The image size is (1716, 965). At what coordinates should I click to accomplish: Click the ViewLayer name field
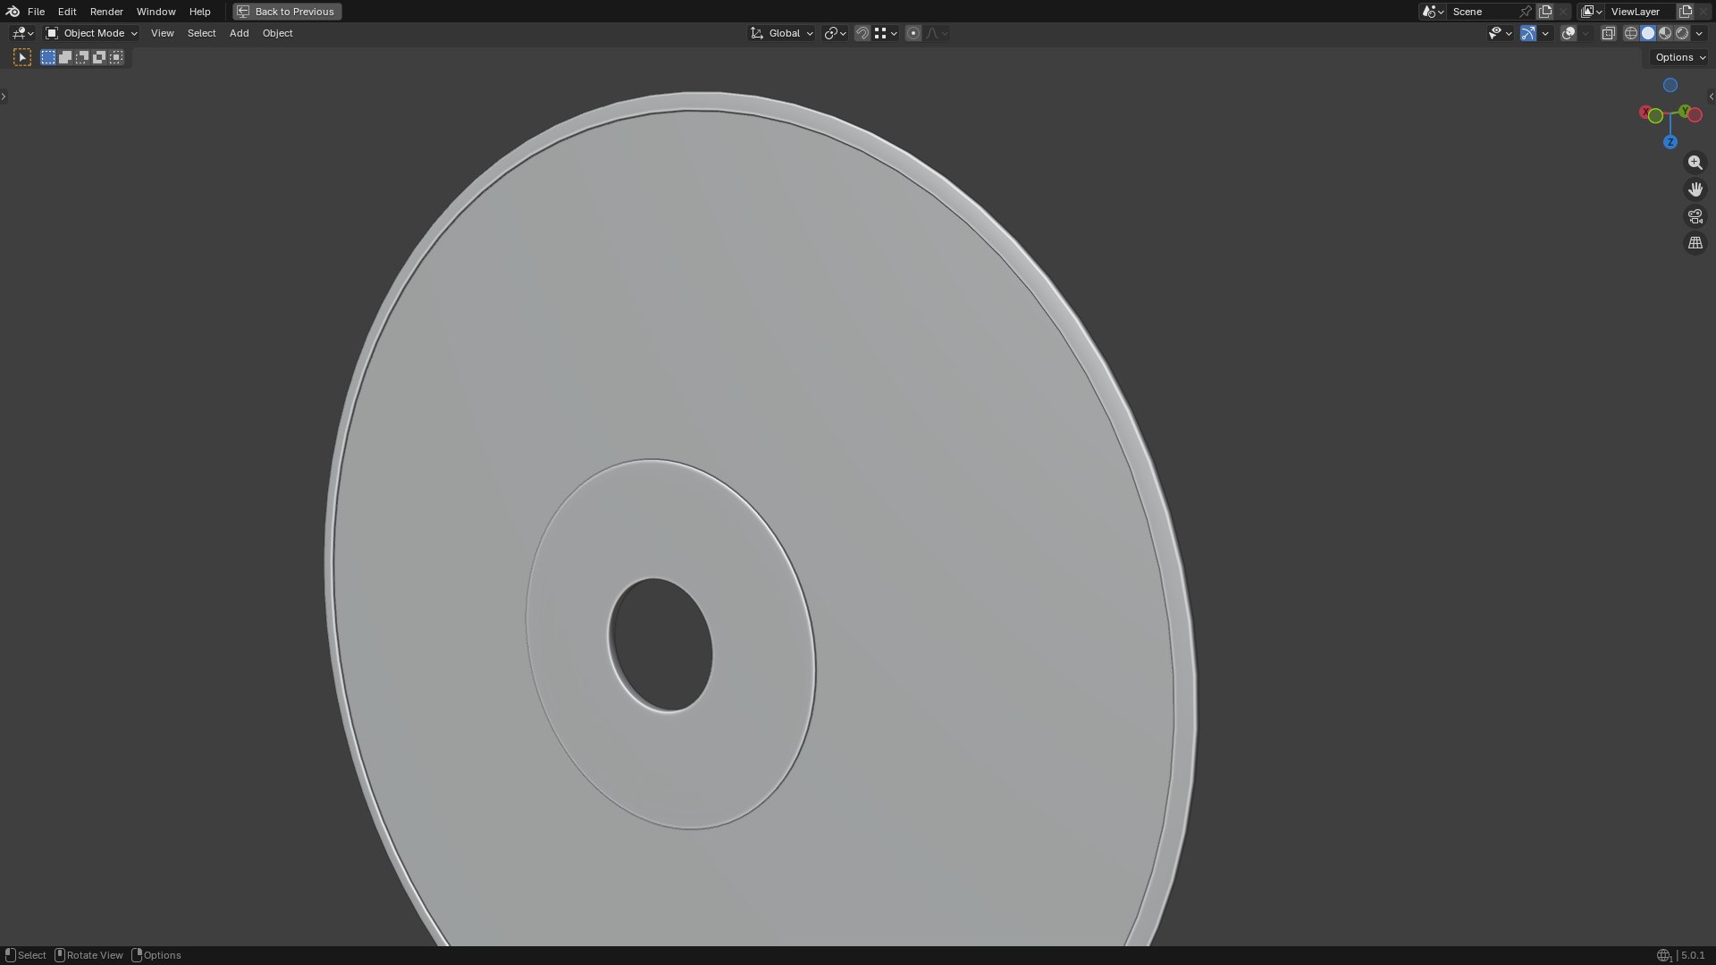click(x=1641, y=12)
